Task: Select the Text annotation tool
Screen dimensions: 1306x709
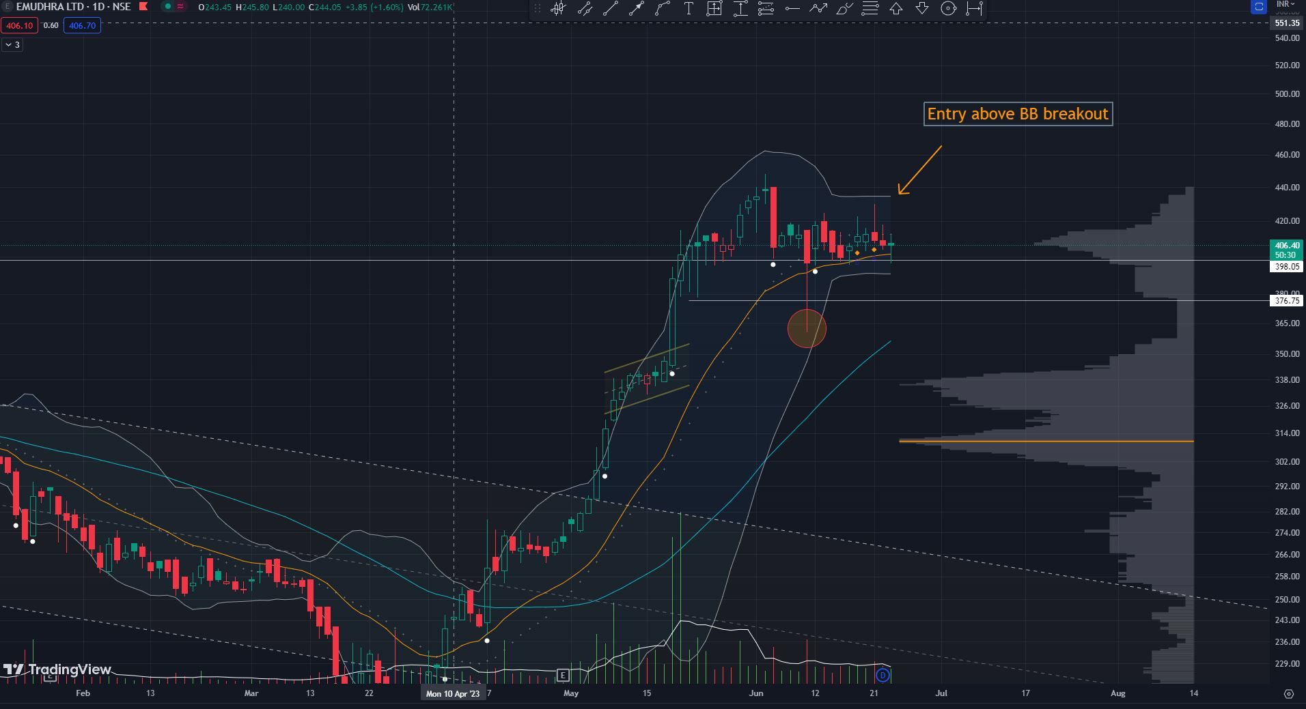Action: 689,9
